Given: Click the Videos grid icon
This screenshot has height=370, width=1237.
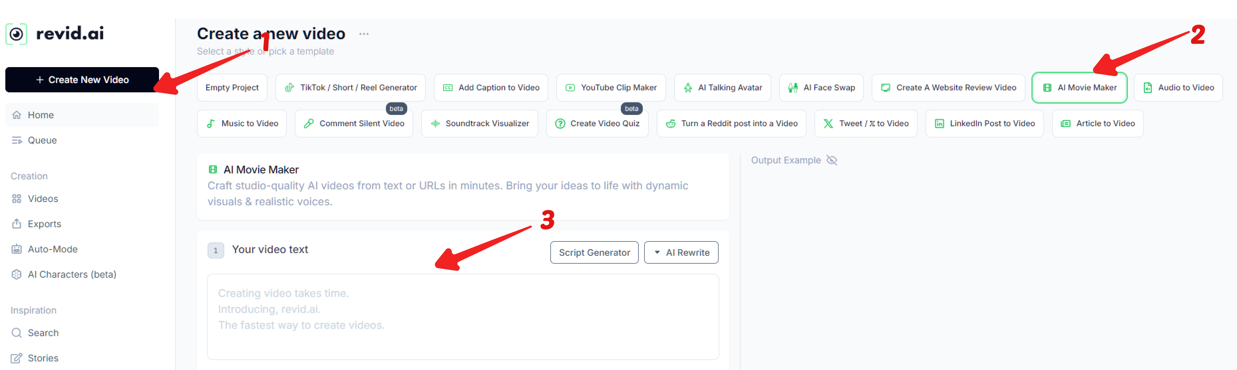Looking at the screenshot, I should (x=17, y=199).
